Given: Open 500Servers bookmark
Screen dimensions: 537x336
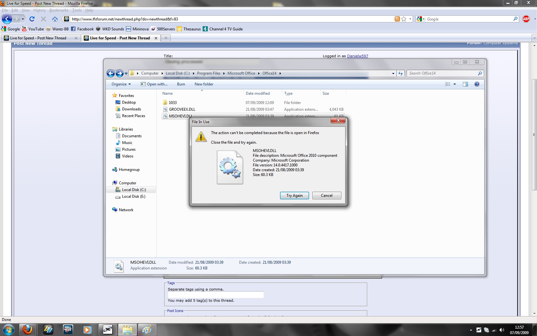Looking at the screenshot, I should (x=163, y=29).
